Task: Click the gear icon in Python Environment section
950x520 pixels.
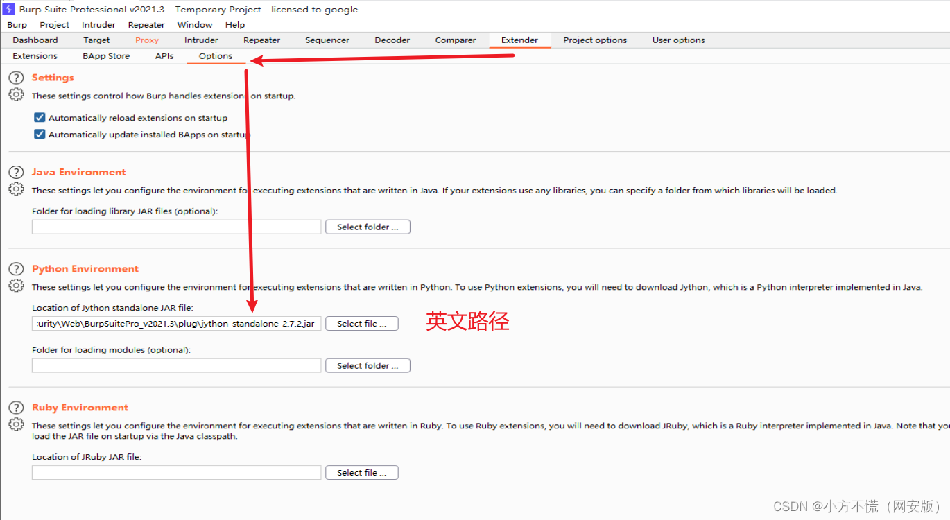Action: [x=16, y=286]
